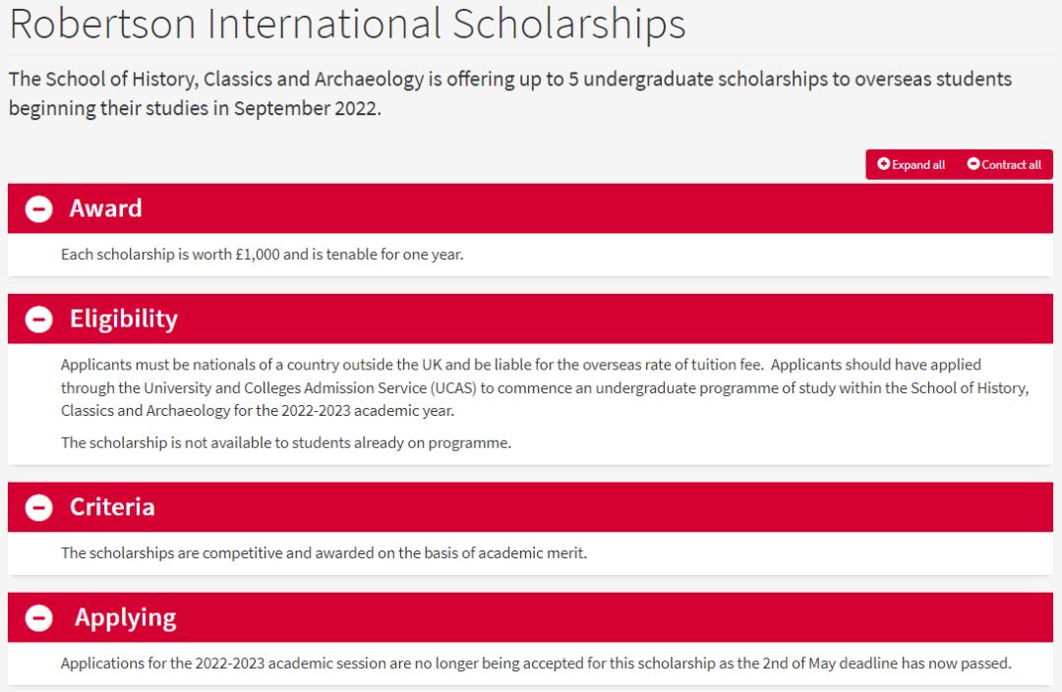
Task: Click empty red area of the Award bar
Action: (590, 208)
